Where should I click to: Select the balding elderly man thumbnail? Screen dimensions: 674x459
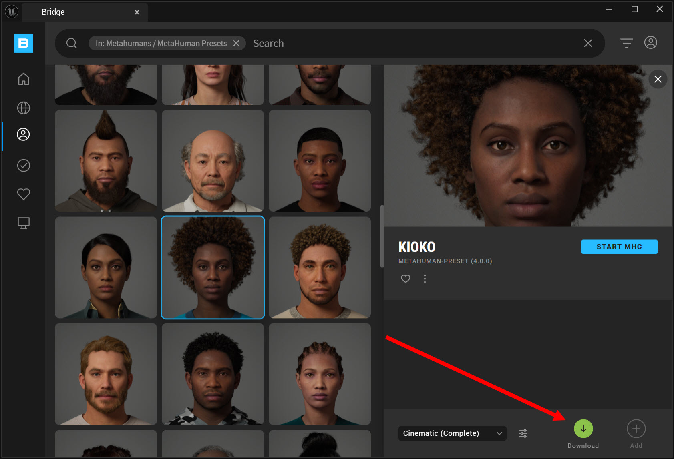[x=213, y=161]
